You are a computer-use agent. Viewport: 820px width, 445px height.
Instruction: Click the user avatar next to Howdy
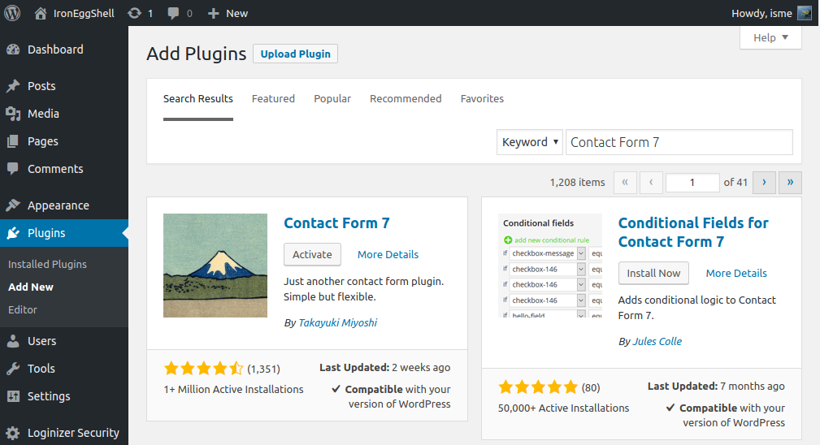(x=804, y=13)
